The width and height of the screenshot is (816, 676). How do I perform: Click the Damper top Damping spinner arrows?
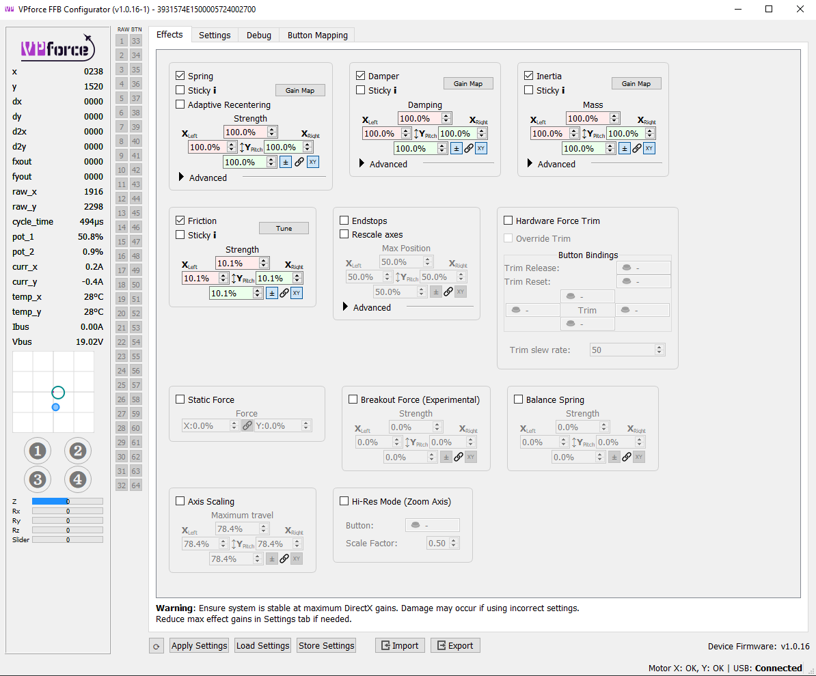point(446,119)
